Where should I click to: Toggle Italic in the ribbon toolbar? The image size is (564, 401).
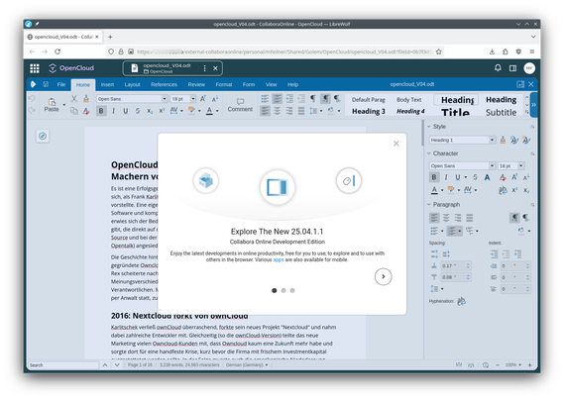113,111
